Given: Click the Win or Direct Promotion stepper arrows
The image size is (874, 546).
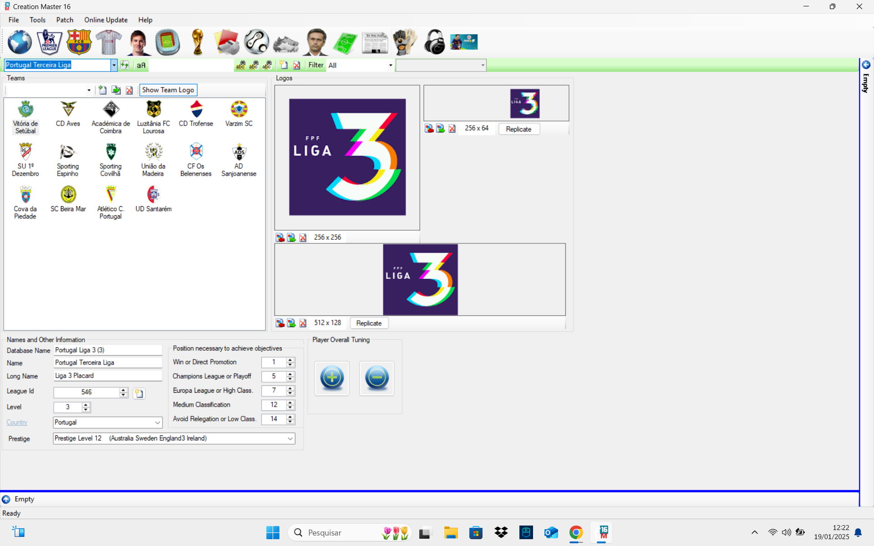Looking at the screenshot, I should pos(290,362).
